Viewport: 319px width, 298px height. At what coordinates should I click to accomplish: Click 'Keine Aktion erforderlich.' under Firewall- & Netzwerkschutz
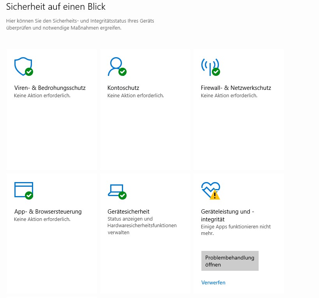pos(229,95)
